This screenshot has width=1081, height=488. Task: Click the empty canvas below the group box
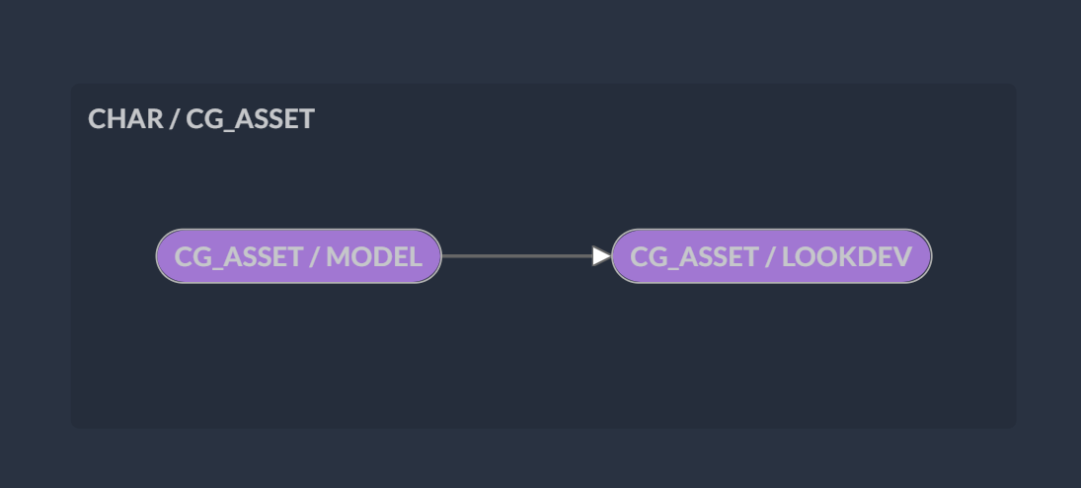(543, 458)
